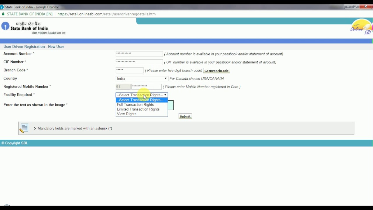
Task: Maximize the Chrome window
Action: (x=355, y=7)
